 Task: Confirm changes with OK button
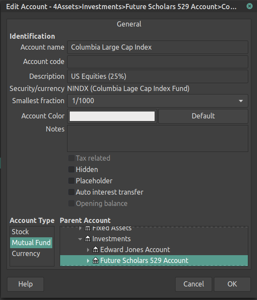click(232, 284)
